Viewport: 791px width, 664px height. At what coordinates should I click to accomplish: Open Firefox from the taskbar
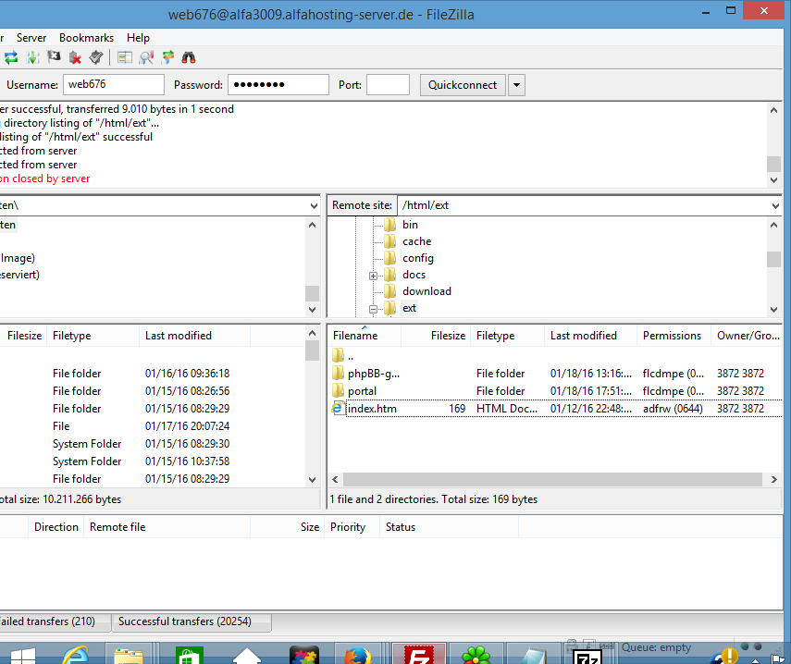click(x=357, y=655)
